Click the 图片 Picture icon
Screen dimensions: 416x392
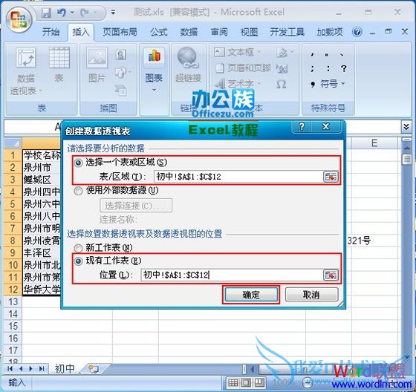click(x=97, y=58)
